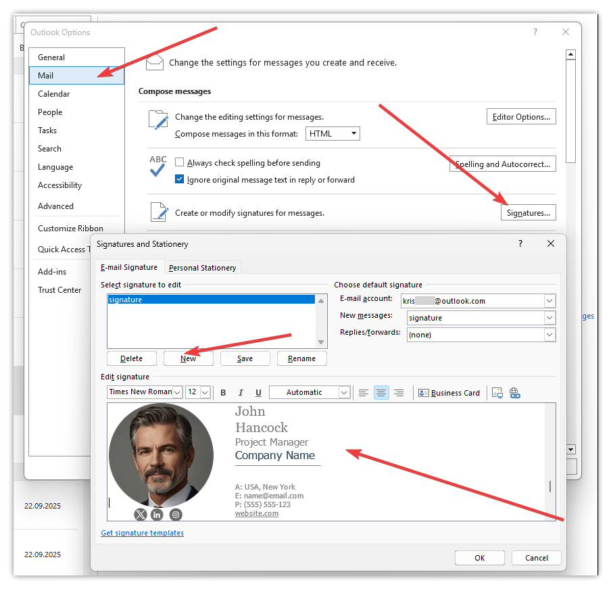The width and height of the screenshot is (611, 589).
Task: Click the Business Card button
Action: coord(449,393)
